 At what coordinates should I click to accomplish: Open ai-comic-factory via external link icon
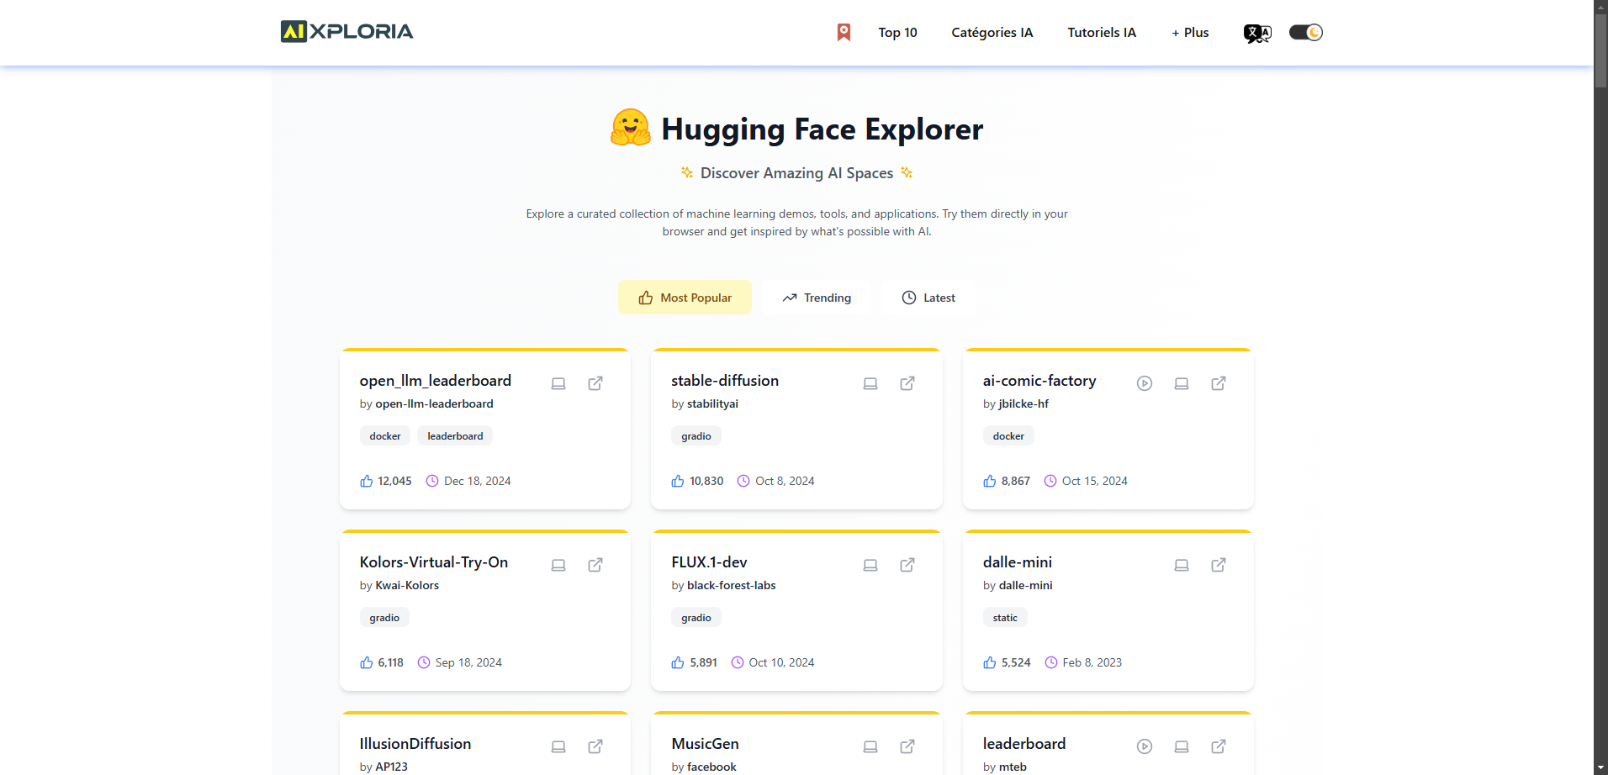tap(1219, 383)
